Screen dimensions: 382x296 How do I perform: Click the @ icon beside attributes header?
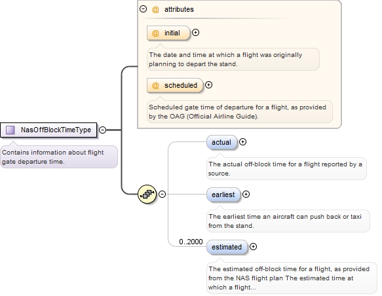[x=155, y=9]
